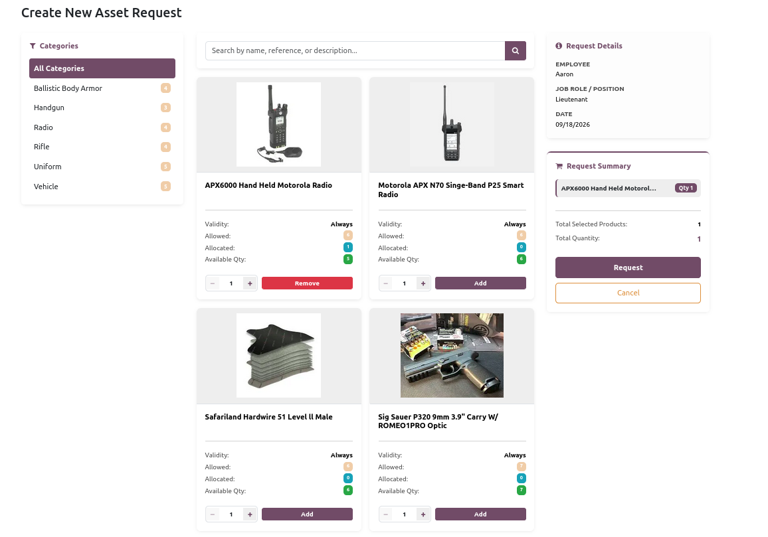Screen dimensions: 768x537
Task: Click the Cancel button
Action: (628, 293)
